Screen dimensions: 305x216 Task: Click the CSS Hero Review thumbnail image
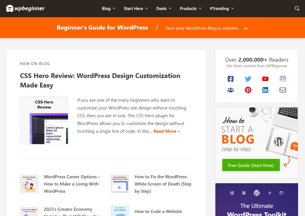click(44, 120)
